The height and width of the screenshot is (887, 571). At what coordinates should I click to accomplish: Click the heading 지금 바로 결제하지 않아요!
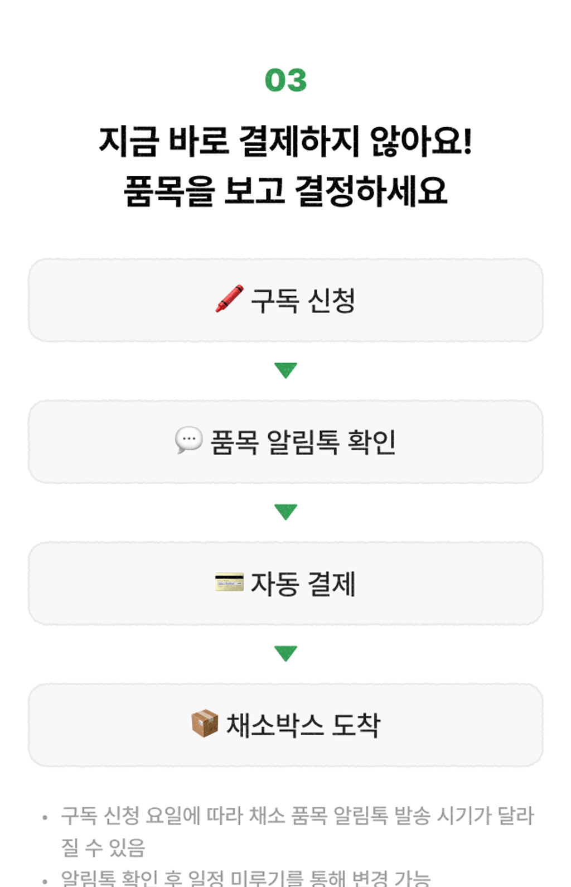click(285, 141)
